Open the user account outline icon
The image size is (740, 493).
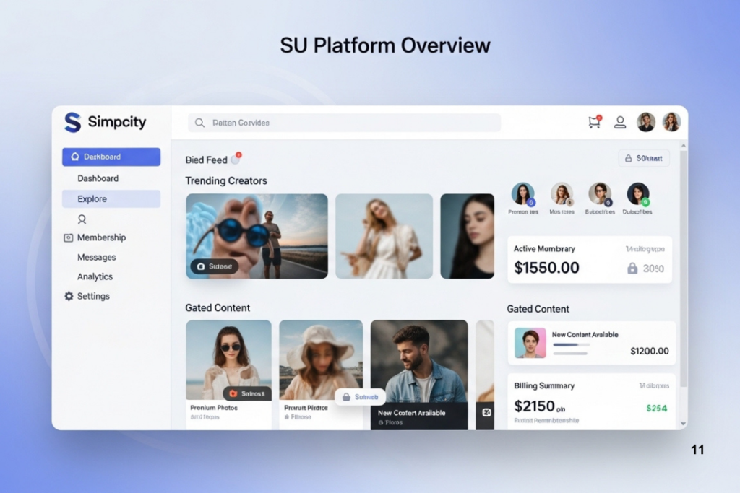point(620,122)
